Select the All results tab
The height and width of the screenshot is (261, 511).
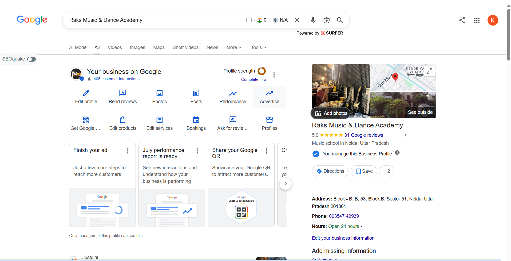click(97, 47)
